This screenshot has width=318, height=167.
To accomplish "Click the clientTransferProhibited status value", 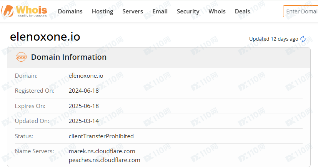I will (x=101, y=136).
